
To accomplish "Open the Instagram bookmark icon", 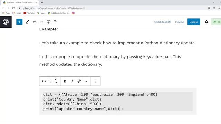I will (x=73, y=13).
